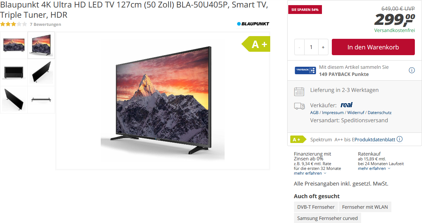This screenshot has height=223, width=422.
Task: Increase quantity with plus button
Action: click(x=323, y=47)
